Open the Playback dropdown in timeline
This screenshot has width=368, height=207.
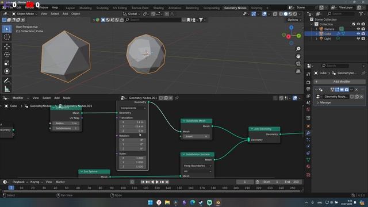tap(20, 182)
